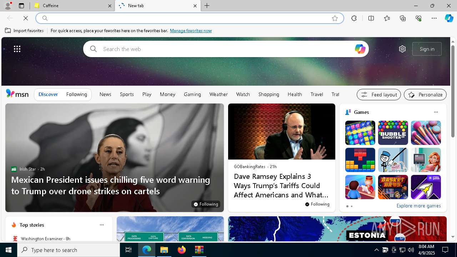Open the Weather category
Image resolution: width=457 pixels, height=257 pixels.
coord(219,94)
